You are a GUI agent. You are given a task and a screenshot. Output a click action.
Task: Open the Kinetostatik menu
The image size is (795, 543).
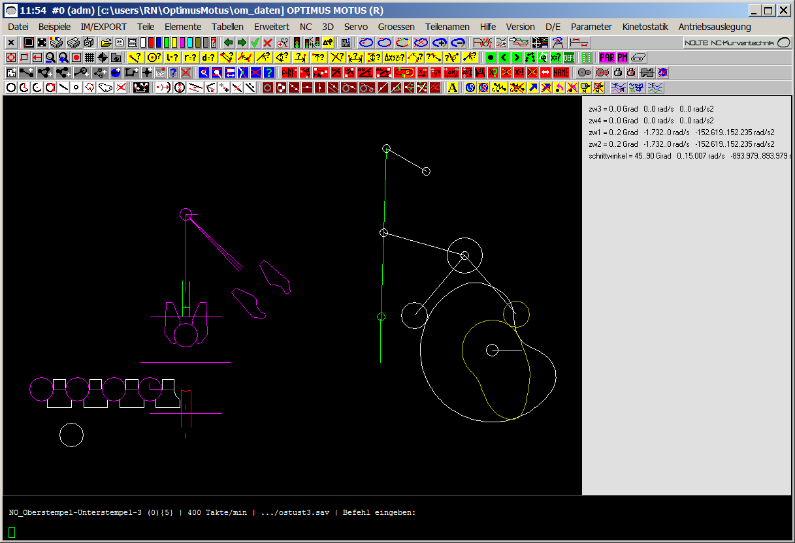point(645,27)
